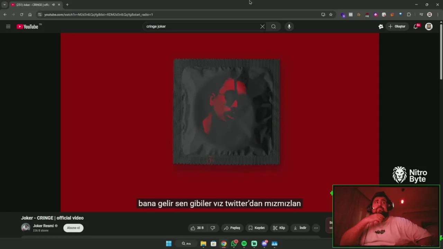Click the video player area
This screenshot has height=249, width=443.
coord(220,122)
